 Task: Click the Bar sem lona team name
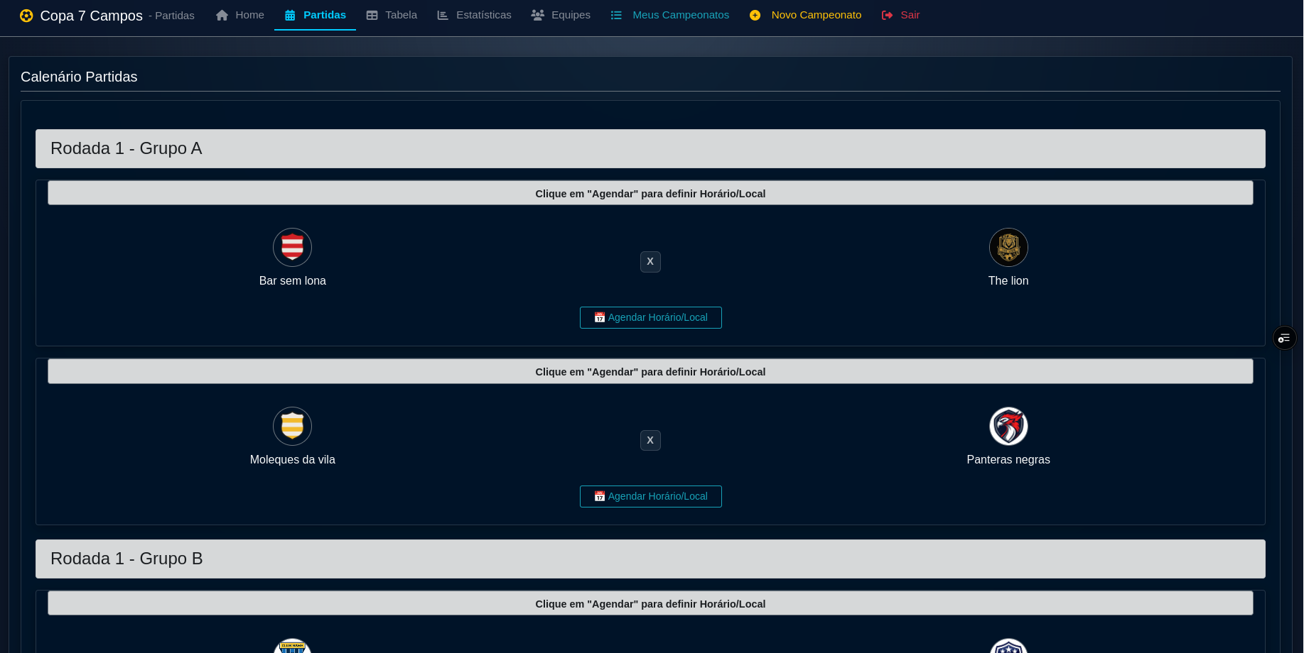292,281
